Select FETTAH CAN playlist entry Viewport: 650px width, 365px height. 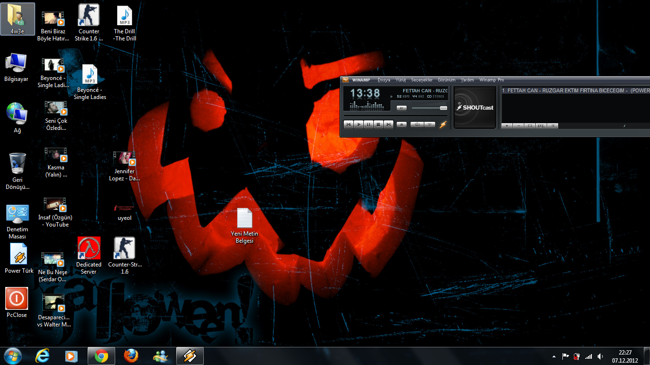pyautogui.click(x=576, y=90)
